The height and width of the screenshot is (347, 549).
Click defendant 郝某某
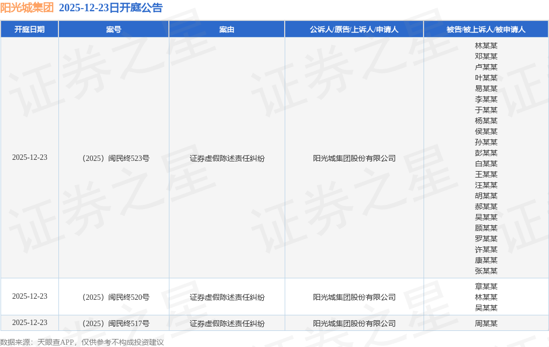click(486, 206)
